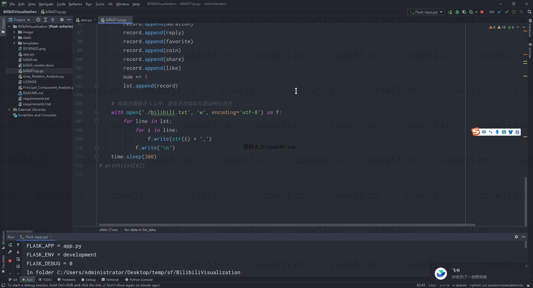Screen dimensions: 533x288
Task: Open profiler options dropdown arrow
Action: pos(476,12)
